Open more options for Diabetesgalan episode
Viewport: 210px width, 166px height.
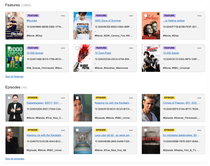pyautogui.click(x=63, y=98)
